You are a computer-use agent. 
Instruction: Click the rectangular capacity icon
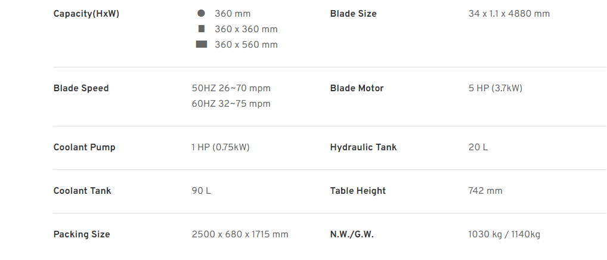pyautogui.click(x=202, y=44)
